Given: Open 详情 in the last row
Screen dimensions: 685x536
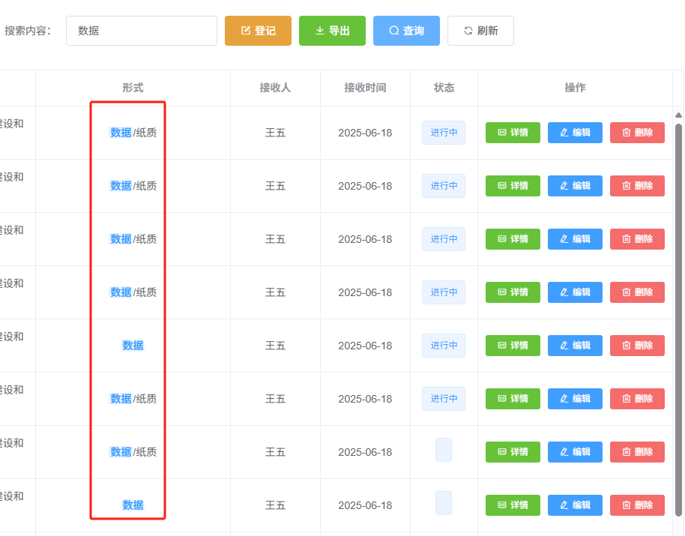Looking at the screenshot, I should click(x=513, y=505).
